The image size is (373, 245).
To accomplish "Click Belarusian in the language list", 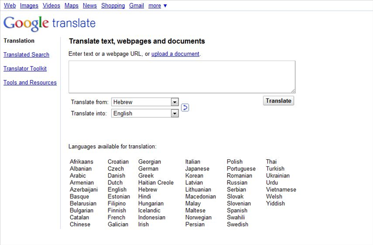I will pyautogui.click(x=83, y=203).
